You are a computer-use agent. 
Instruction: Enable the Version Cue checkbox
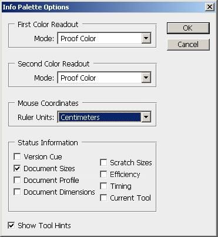tap(17, 156)
